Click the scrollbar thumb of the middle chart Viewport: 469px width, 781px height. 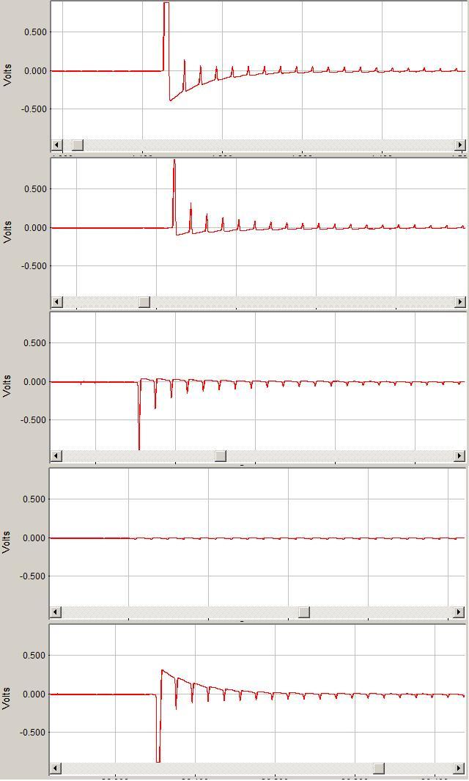[221, 455]
